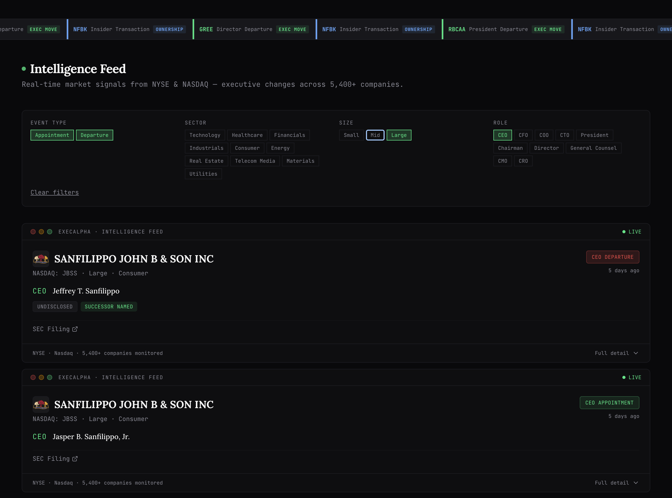Viewport: 672px width, 498px height.
Task: Click the EXEC MOVE tag on RBCAA ticker
Action: [548, 29]
